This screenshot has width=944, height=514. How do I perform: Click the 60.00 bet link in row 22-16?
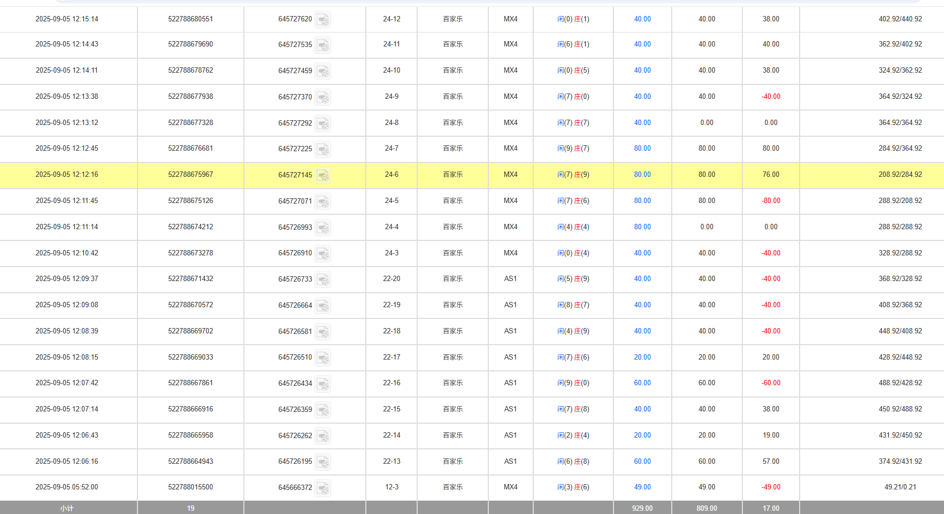(642, 383)
